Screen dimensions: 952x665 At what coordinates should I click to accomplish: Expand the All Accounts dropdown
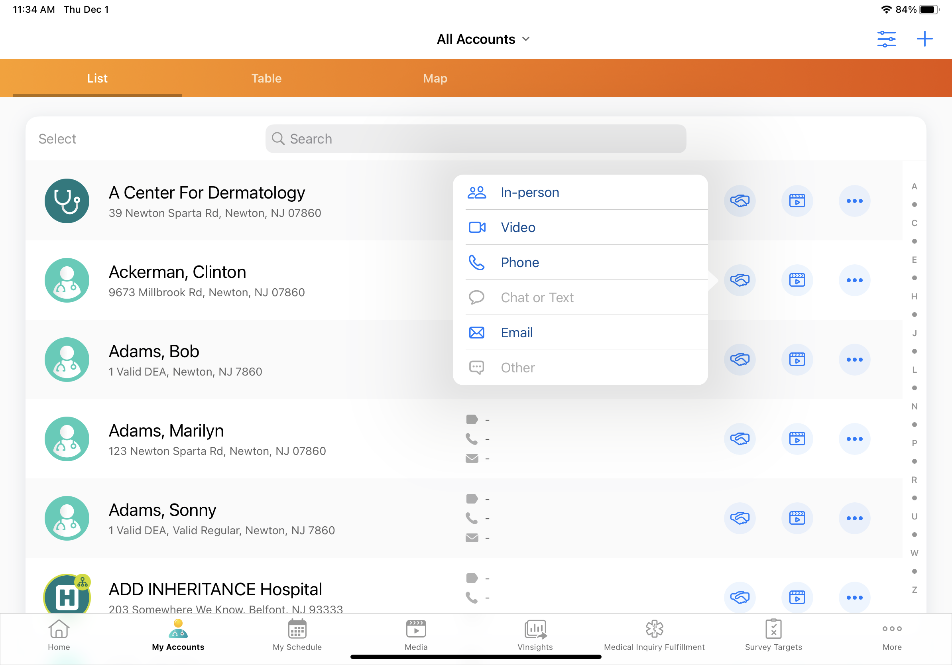coord(483,39)
